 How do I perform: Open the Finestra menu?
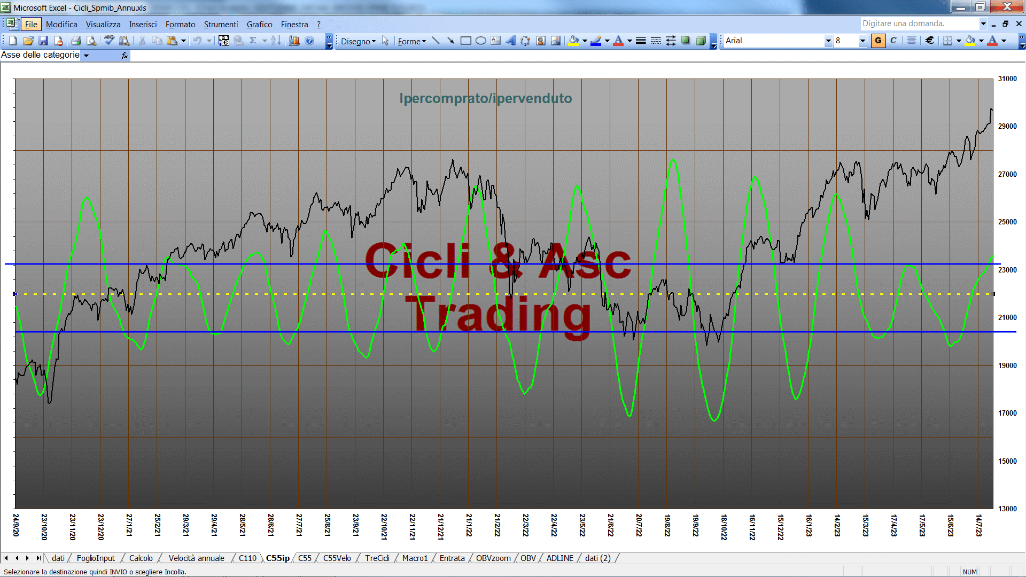tap(294, 25)
